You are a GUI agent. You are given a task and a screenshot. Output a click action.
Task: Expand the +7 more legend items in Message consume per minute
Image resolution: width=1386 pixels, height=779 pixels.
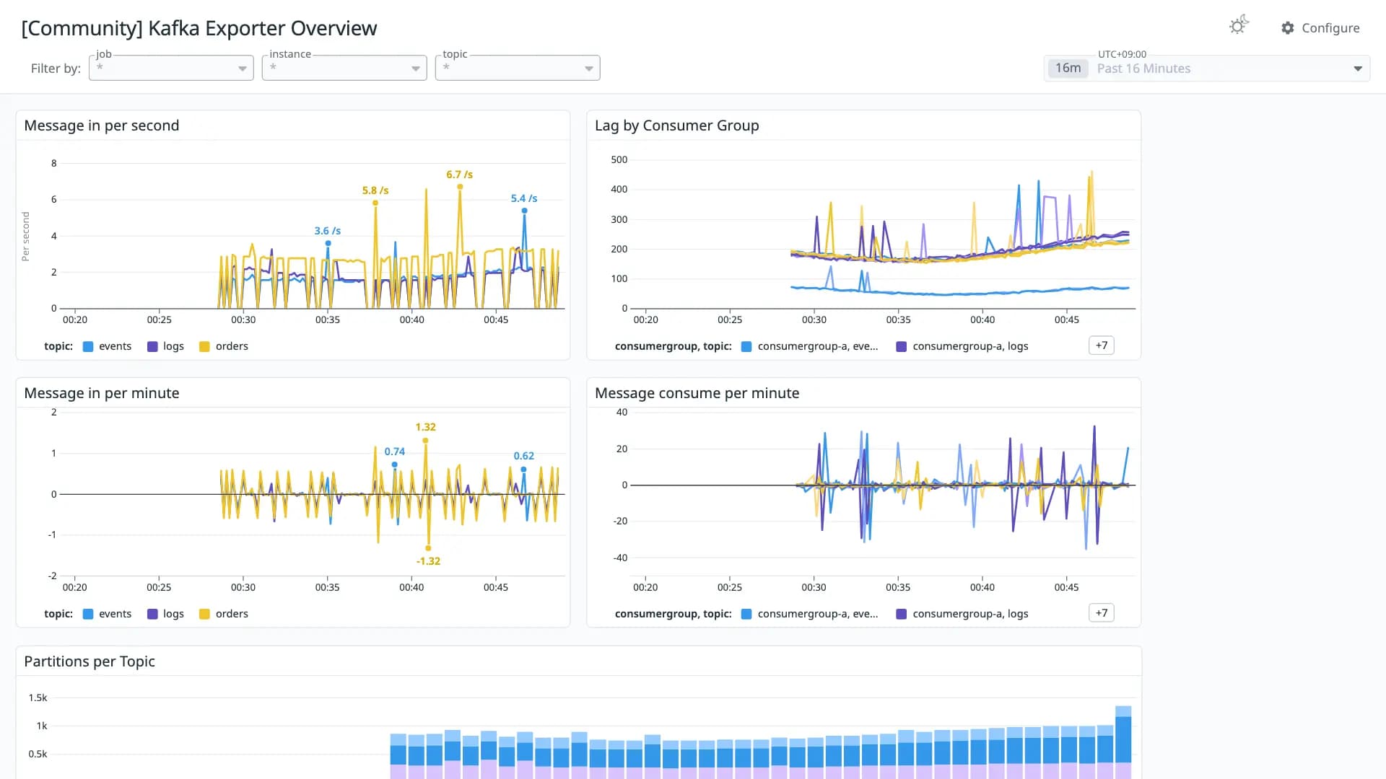(x=1102, y=613)
